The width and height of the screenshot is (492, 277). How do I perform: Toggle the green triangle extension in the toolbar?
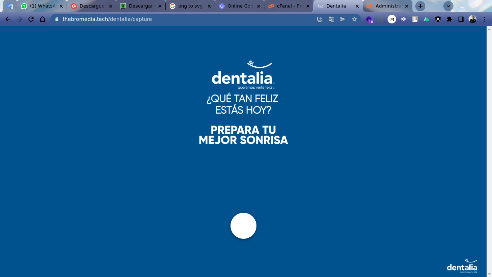pos(426,19)
